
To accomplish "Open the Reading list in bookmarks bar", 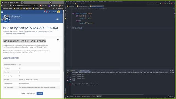I will point(59,8).
